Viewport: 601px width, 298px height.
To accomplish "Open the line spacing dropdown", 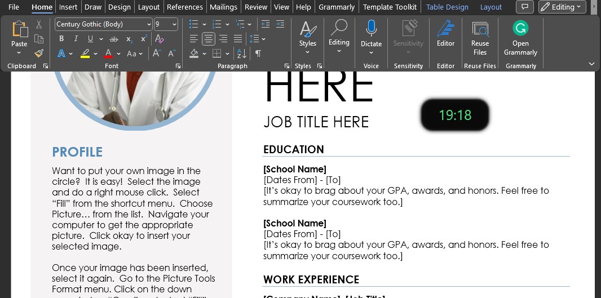I will click(257, 39).
